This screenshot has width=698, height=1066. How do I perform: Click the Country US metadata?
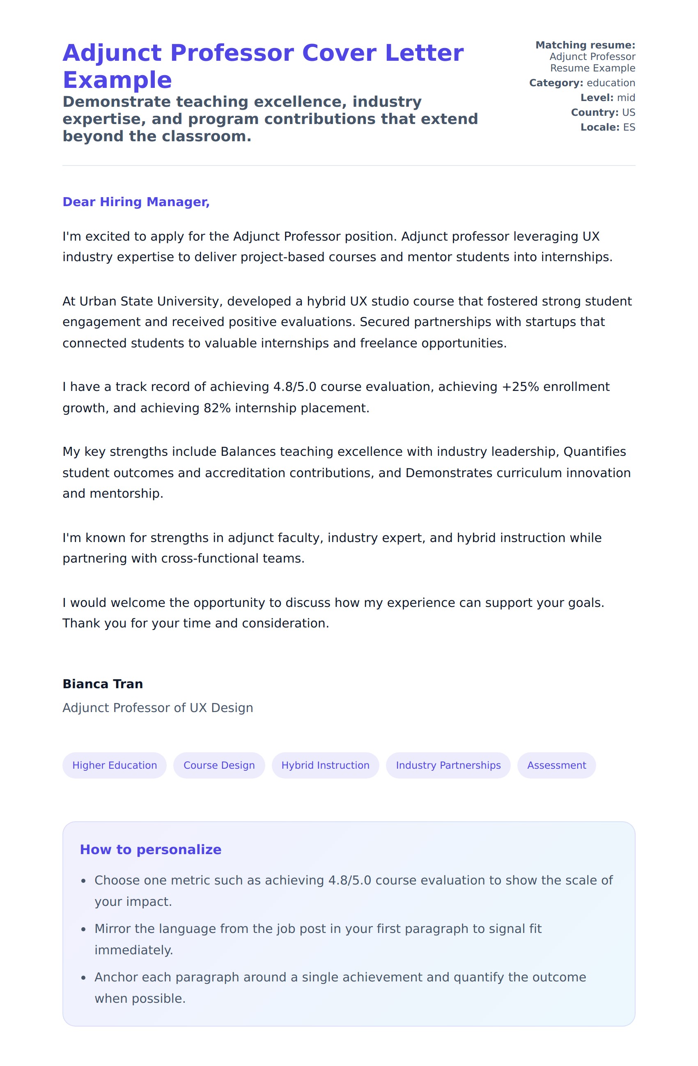coord(603,113)
